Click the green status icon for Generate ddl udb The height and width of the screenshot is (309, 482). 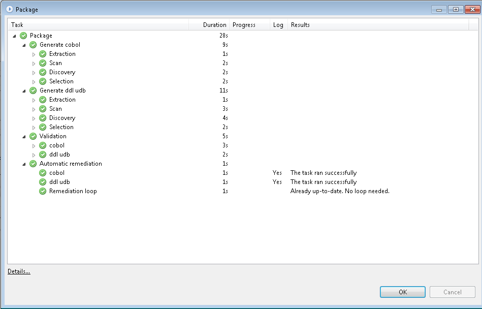[33, 90]
